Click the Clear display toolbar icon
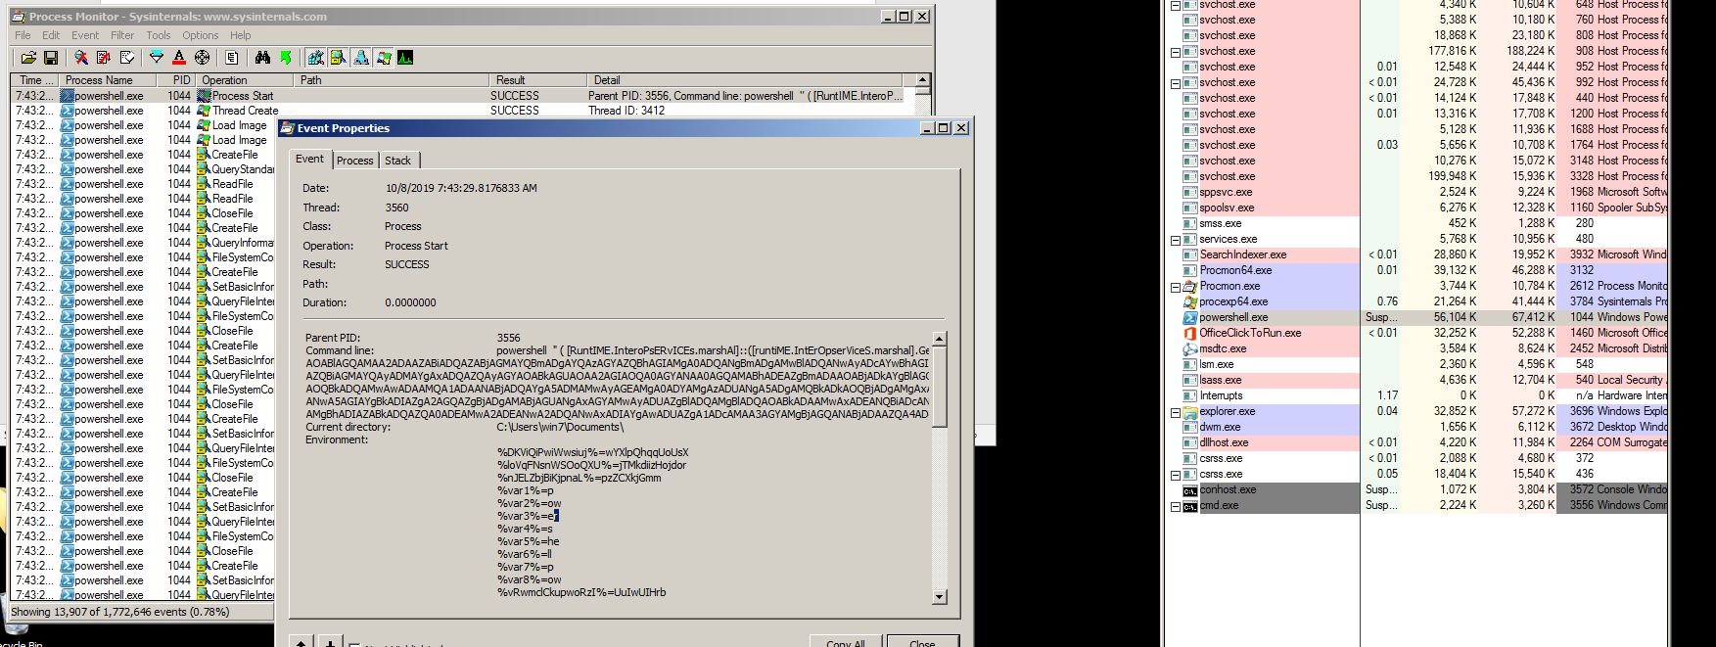The image size is (1716, 647). (x=126, y=58)
